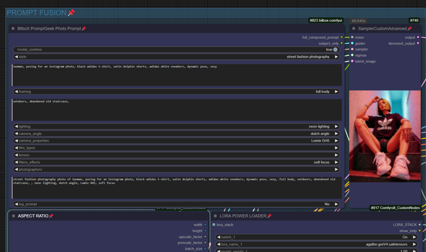426x252 pixels.
Task: Click the full_composed_prompt output connector
Action: tap(342, 38)
